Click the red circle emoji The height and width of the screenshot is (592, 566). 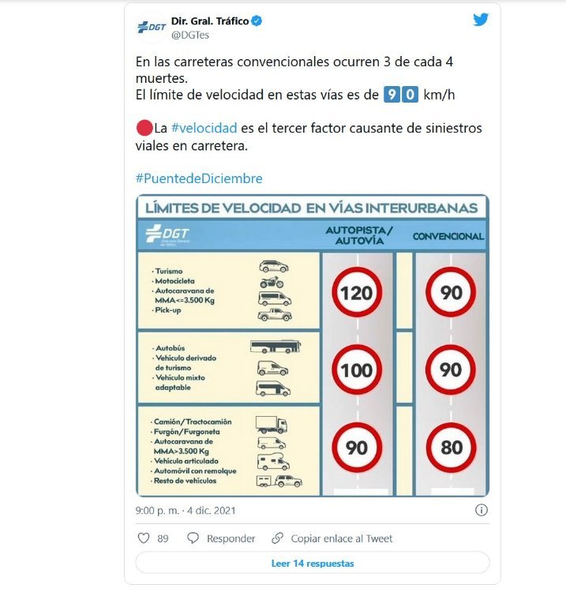144,128
